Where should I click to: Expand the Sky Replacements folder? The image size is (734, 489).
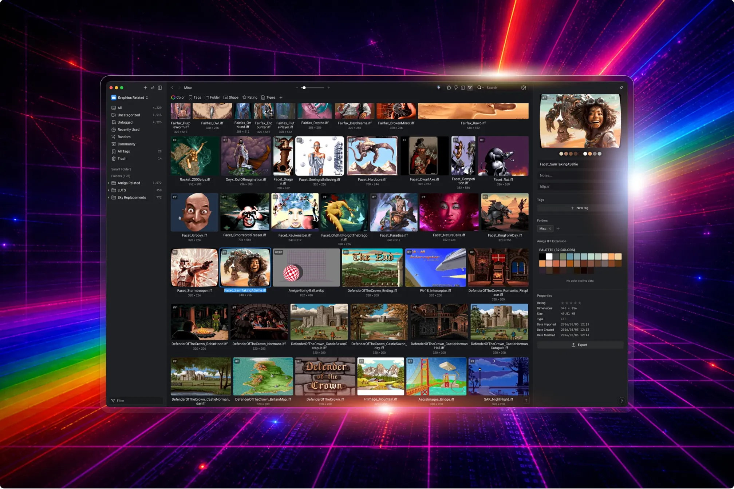(x=109, y=198)
